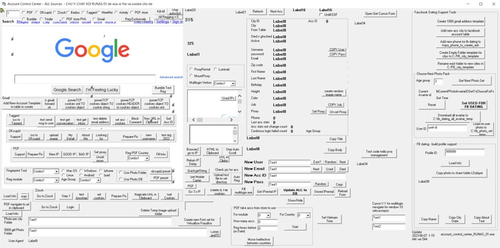Choose the Luminati proxy radio option

tap(216, 69)
